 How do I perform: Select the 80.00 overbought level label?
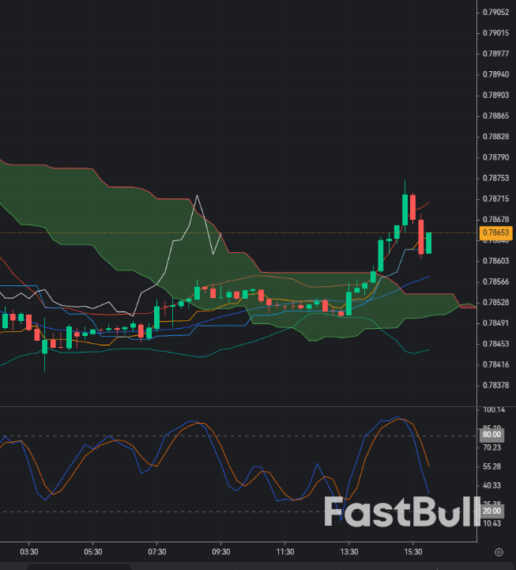coord(492,435)
